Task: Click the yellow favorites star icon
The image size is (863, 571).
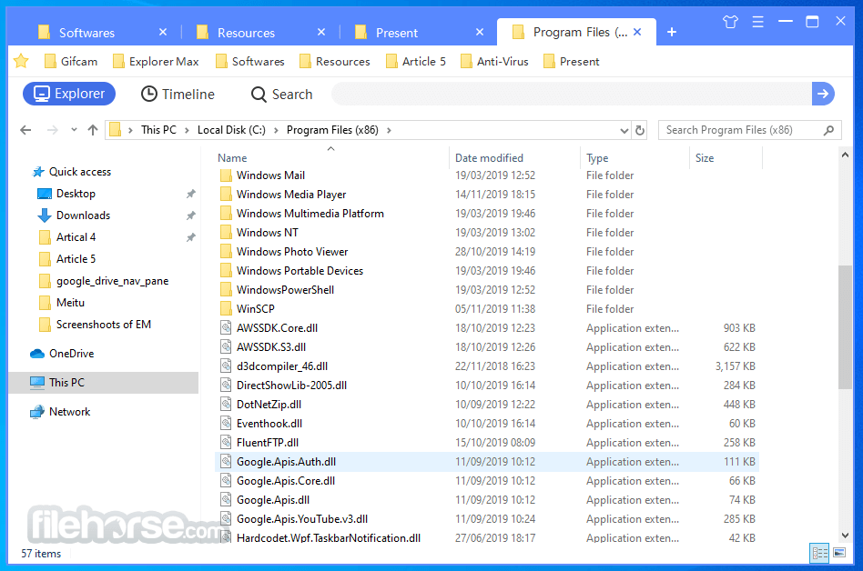Action: 21,61
